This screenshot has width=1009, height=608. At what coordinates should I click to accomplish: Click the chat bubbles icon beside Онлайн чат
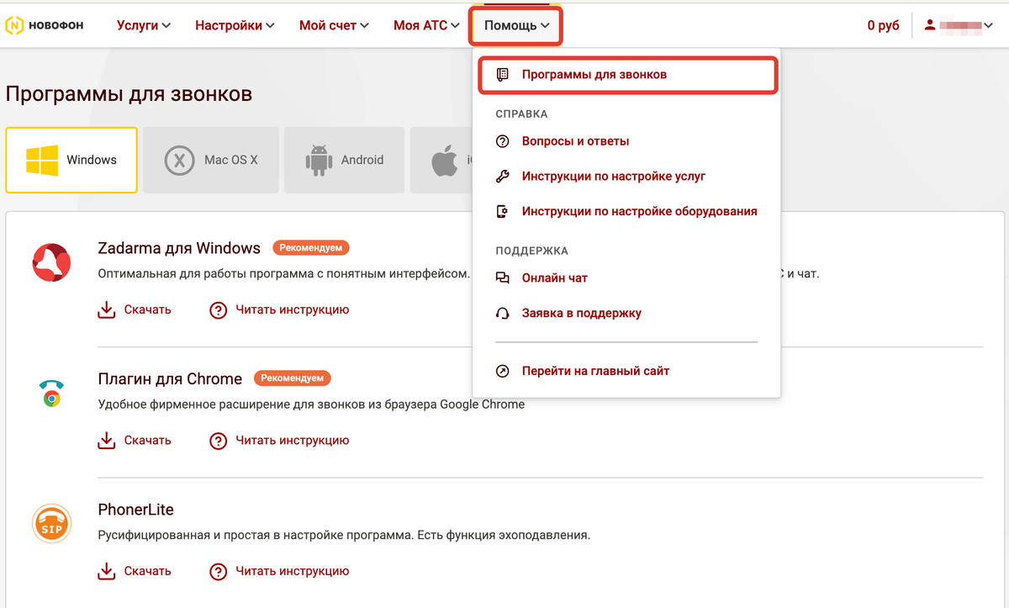coord(503,278)
